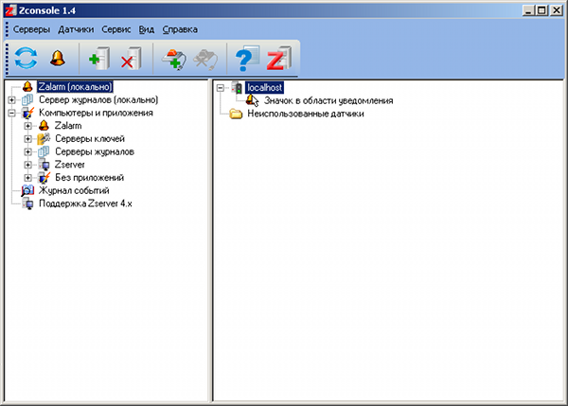This screenshot has height=406, width=568.
Task: Click the blue refresh arrows toolbar icon
Action: 26,58
